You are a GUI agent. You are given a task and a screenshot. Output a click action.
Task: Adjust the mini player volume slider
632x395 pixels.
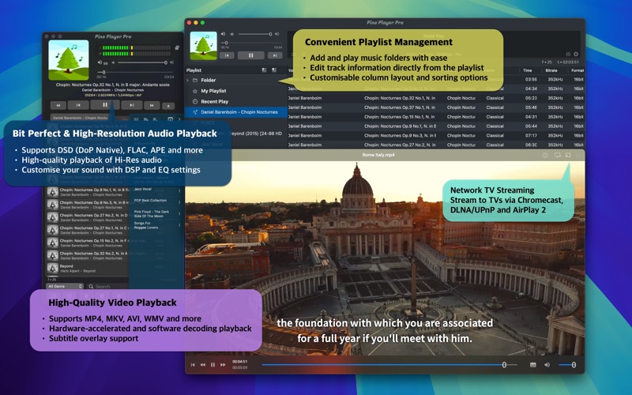pos(142,62)
